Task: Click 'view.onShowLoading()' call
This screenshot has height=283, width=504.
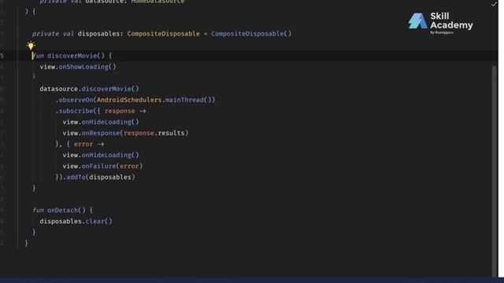Action: [x=78, y=67]
